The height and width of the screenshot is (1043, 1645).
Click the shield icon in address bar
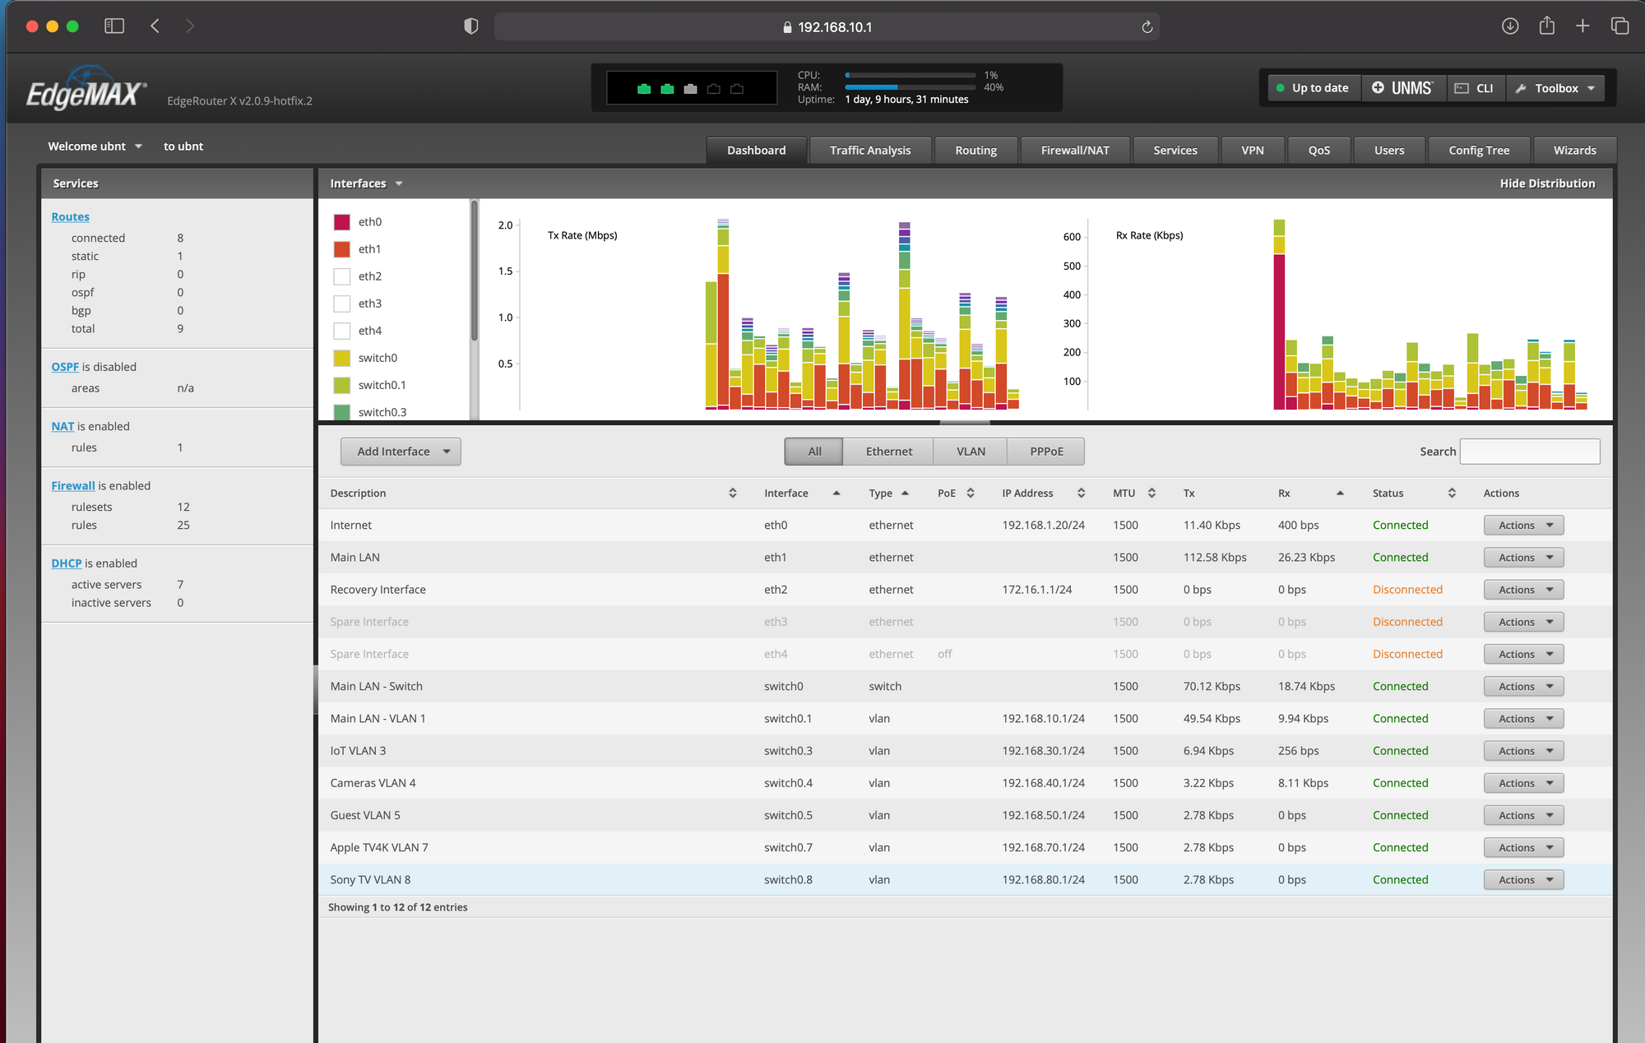click(471, 24)
